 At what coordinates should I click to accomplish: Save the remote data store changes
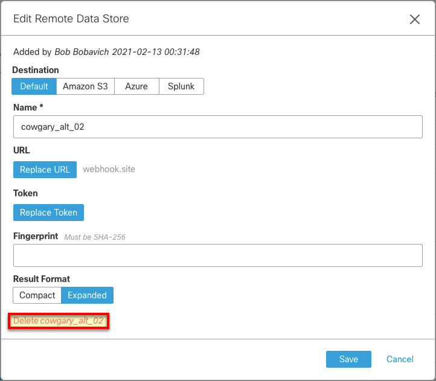click(x=348, y=359)
